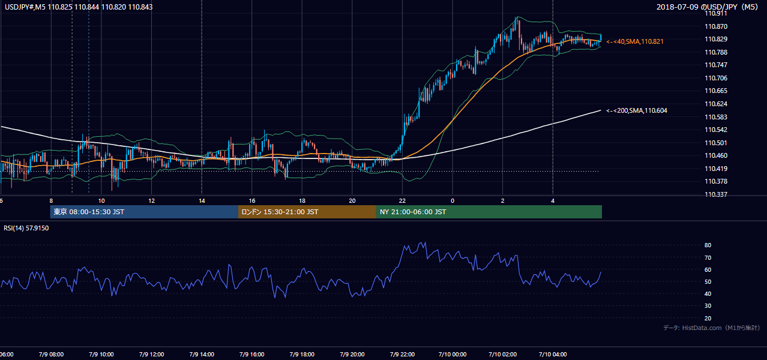The image size is (767, 360).
Task: Click price level 110.911 on the axis
Action: pos(716,13)
